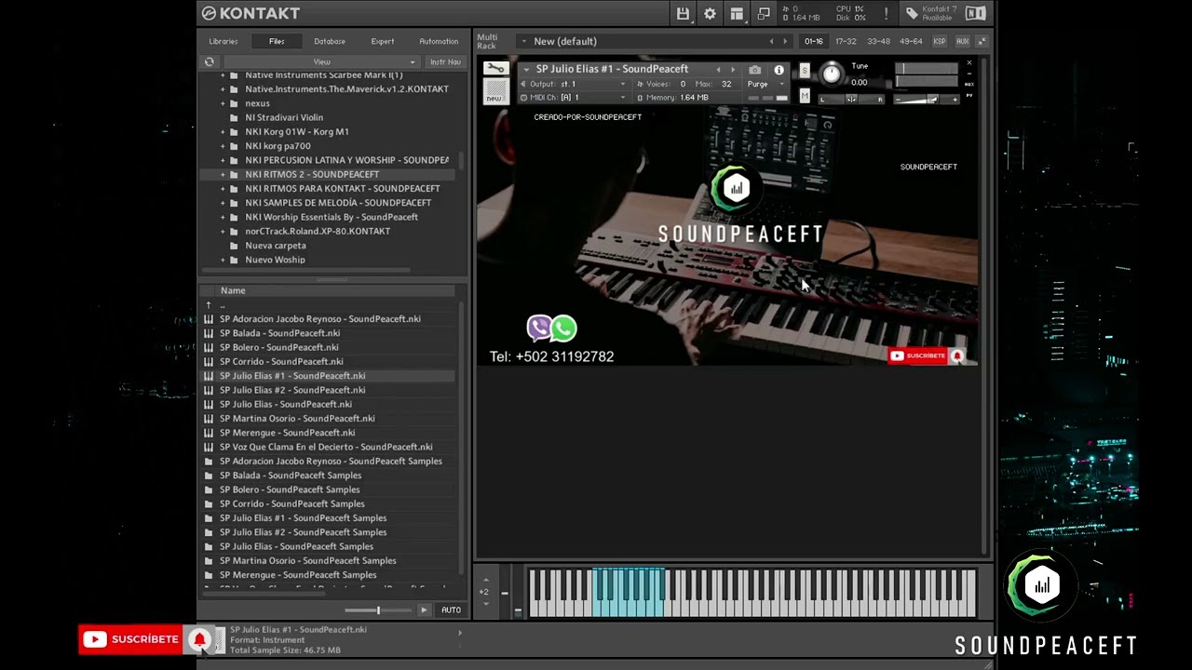
Task: Click the NI logo in header
Action: (x=975, y=13)
